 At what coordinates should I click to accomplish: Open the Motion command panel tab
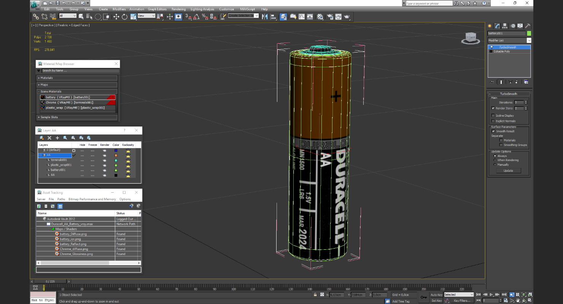tap(513, 26)
